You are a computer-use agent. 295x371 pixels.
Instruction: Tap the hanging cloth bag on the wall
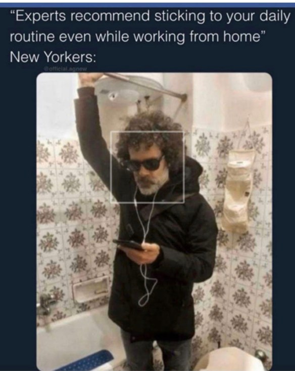tap(237, 190)
